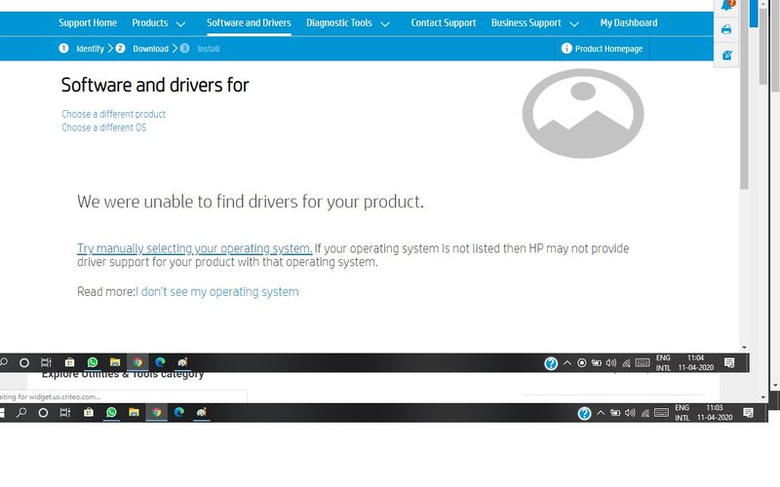
Task: Open Microsoft Store in the 11:04 taskbar
Action: point(69,362)
